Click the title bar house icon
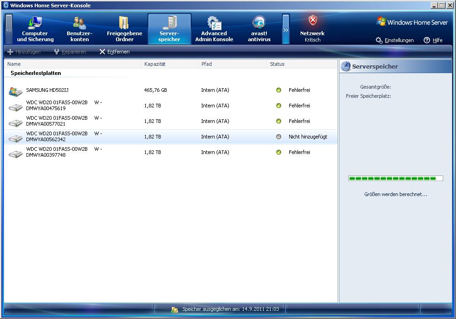 pos(6,5)
